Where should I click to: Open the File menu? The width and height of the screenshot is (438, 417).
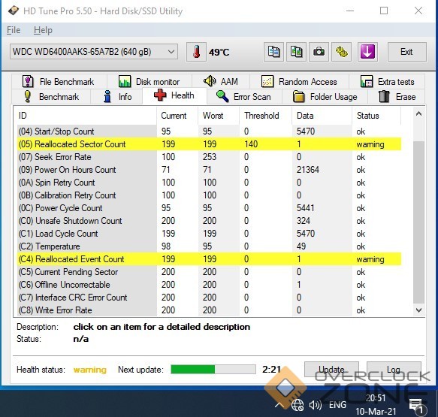14,30
